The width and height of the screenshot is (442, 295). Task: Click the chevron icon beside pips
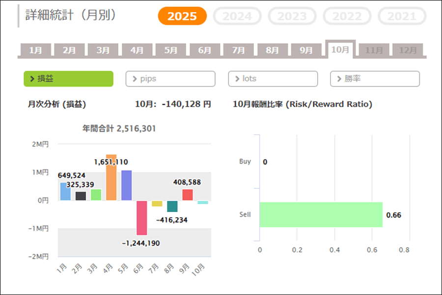[135, 79]
